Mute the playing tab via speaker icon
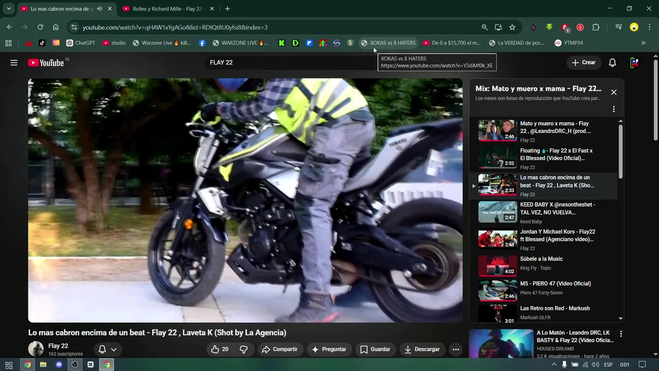659x371 pixels. [99, 9]
